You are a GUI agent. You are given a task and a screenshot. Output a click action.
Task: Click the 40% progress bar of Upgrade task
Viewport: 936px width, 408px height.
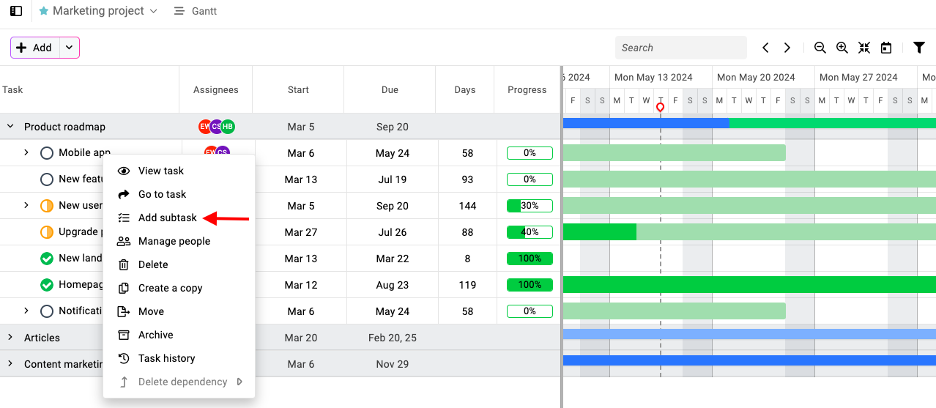pos(530,232)
